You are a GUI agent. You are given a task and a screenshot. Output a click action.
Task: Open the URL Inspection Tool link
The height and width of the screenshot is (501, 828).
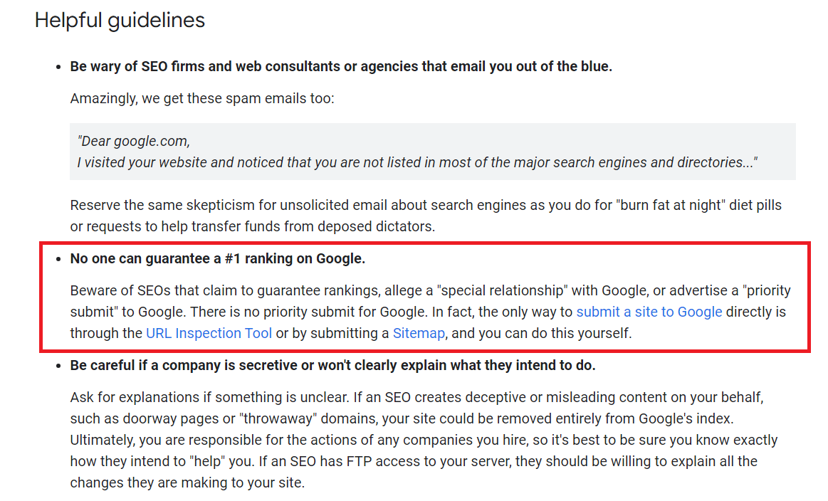tap(209, 333)
